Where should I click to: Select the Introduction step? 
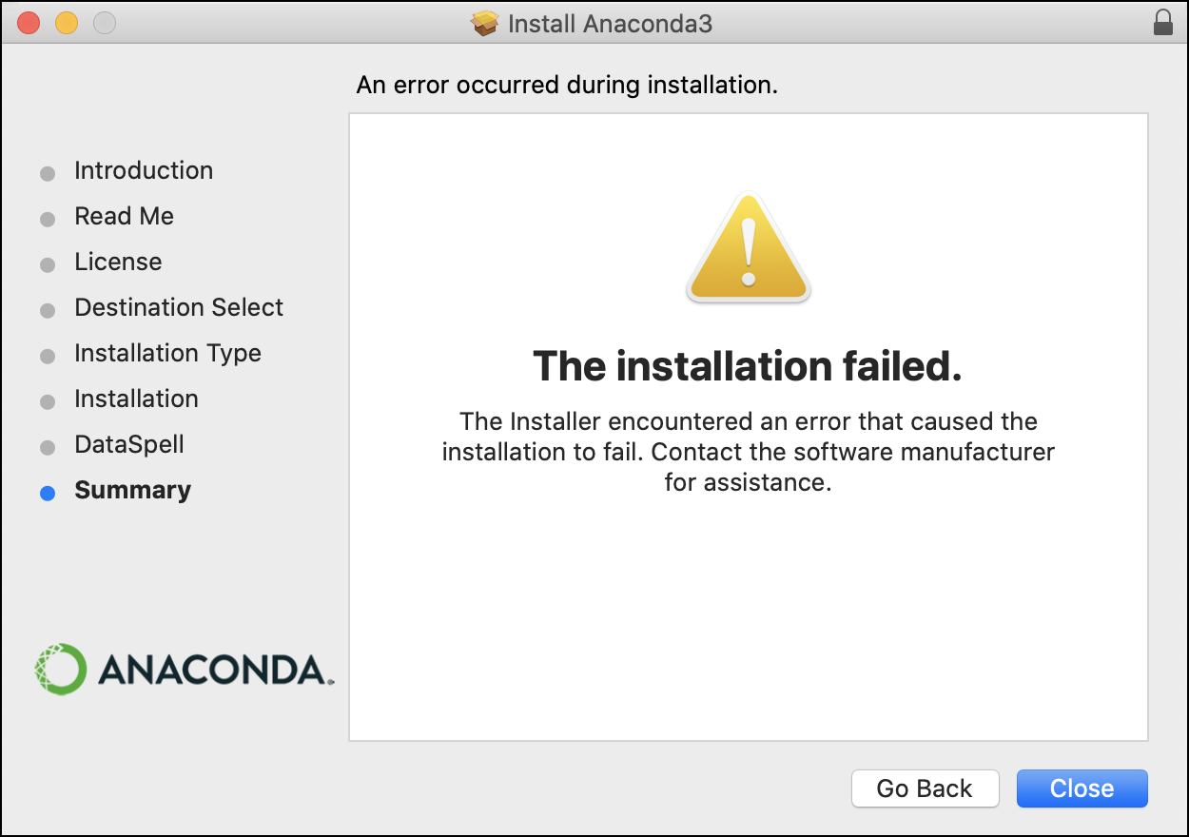click(x=144, y=170)
